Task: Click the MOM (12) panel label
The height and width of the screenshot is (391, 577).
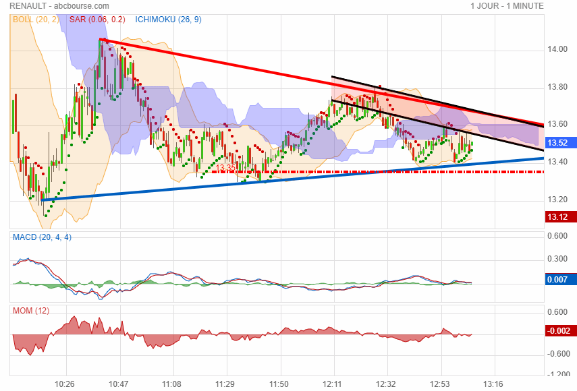Action: click(31, 311)
